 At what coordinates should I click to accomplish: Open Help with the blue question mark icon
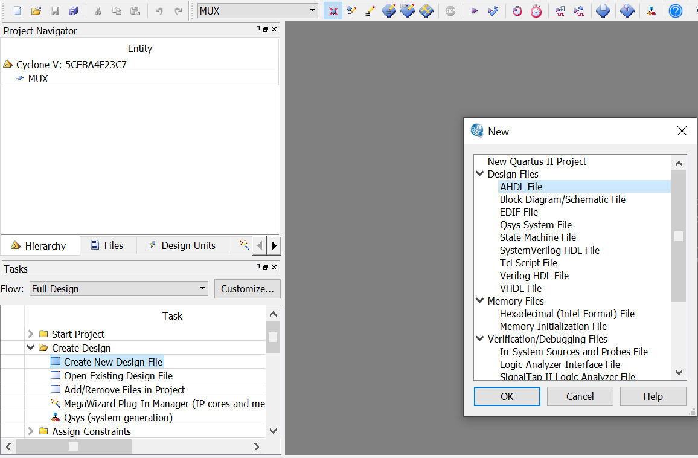(675, 11)
